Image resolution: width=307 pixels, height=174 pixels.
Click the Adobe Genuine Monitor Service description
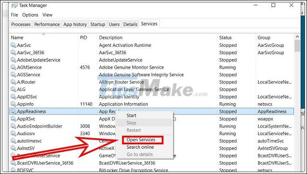pos(131,67)
